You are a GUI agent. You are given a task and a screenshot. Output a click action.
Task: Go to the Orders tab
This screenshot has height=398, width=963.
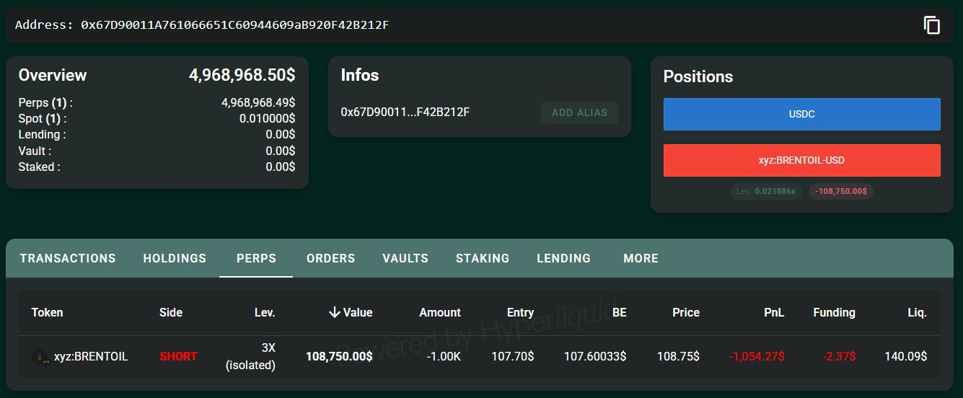click(330, 258)
